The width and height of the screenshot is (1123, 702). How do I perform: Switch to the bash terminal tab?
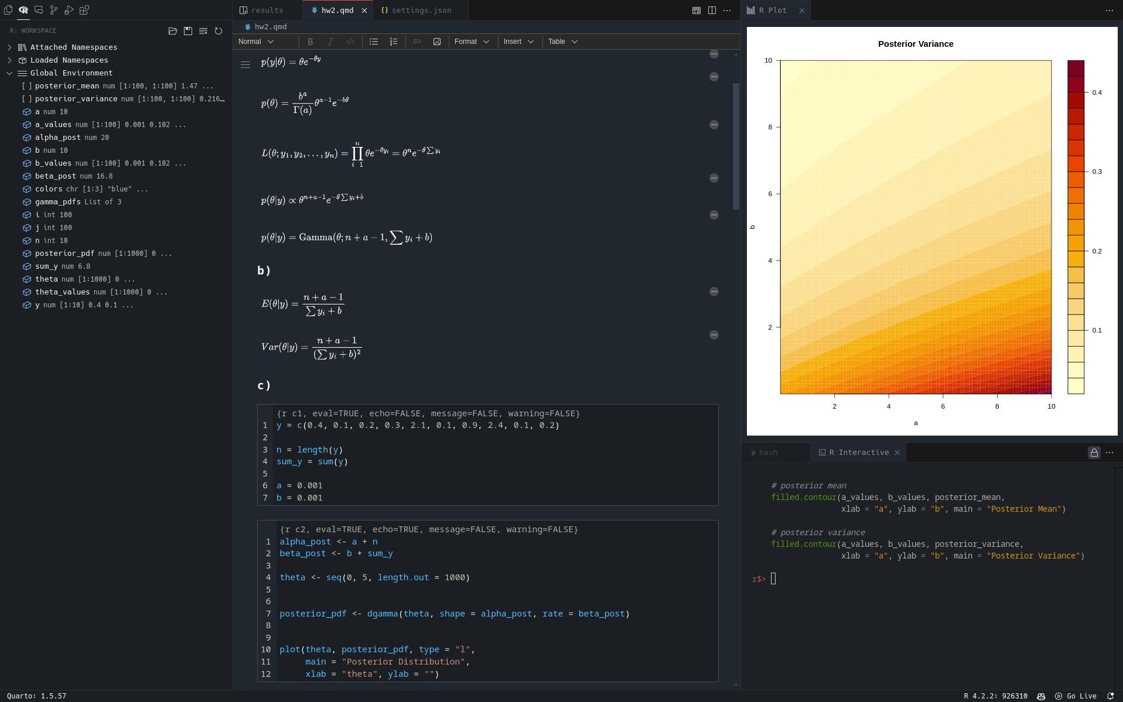click(x=768, y=453)
